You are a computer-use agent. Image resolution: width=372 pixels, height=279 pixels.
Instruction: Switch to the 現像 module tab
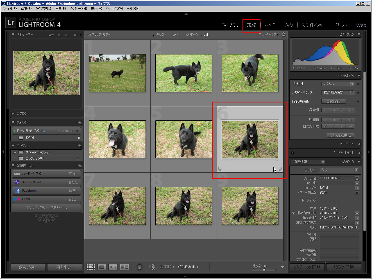[251, 25]
